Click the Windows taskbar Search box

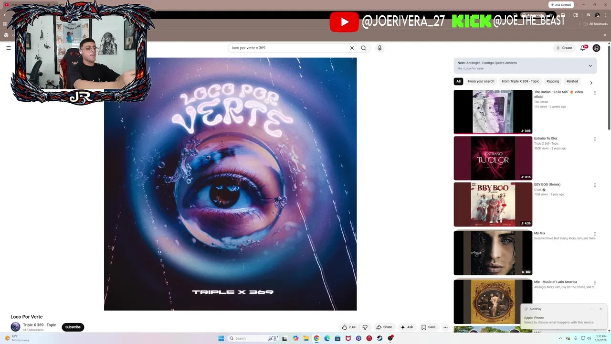[x=253, y=338]
